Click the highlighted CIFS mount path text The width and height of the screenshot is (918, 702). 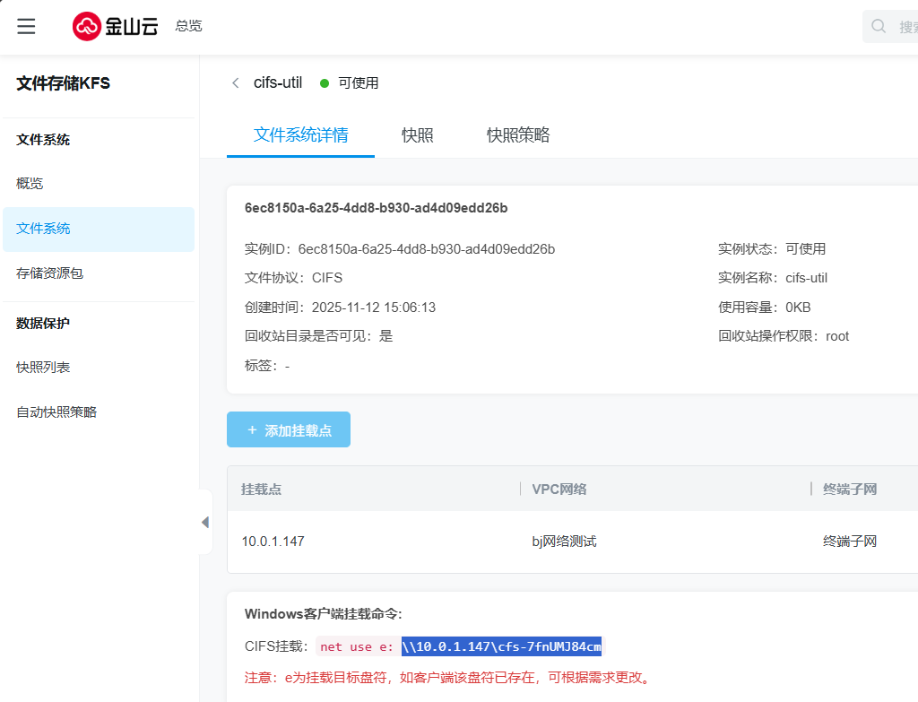click(501, 646)
